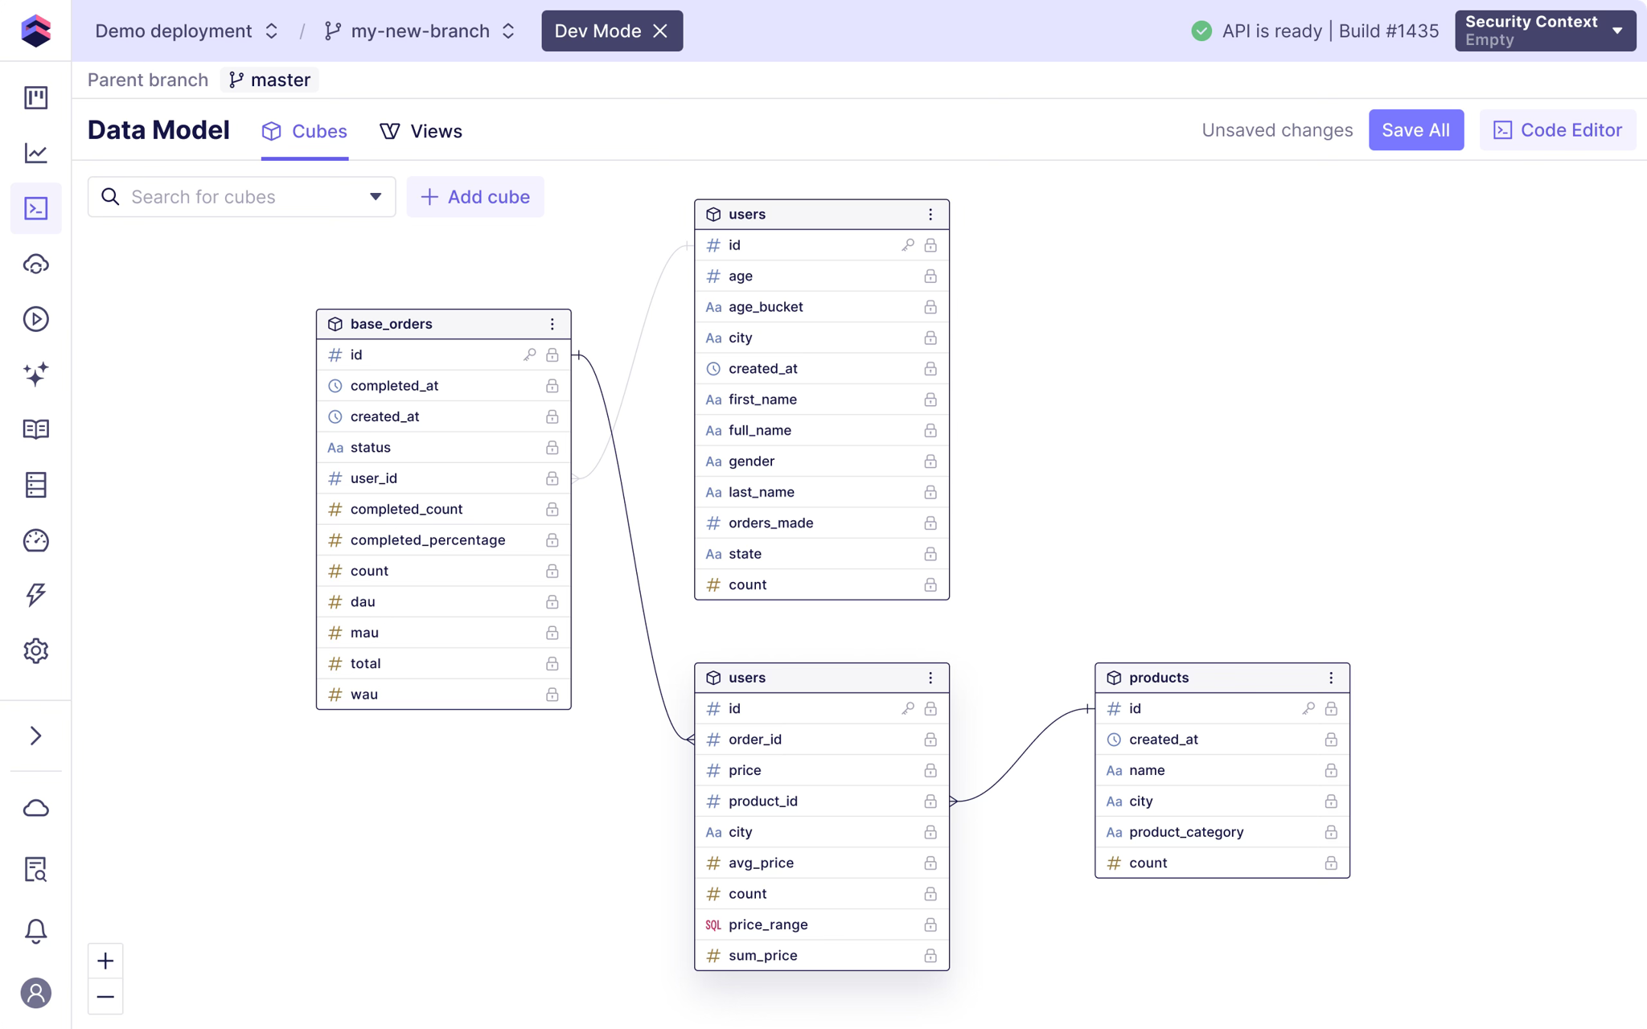Select the Cubes tab

(305, 131)
